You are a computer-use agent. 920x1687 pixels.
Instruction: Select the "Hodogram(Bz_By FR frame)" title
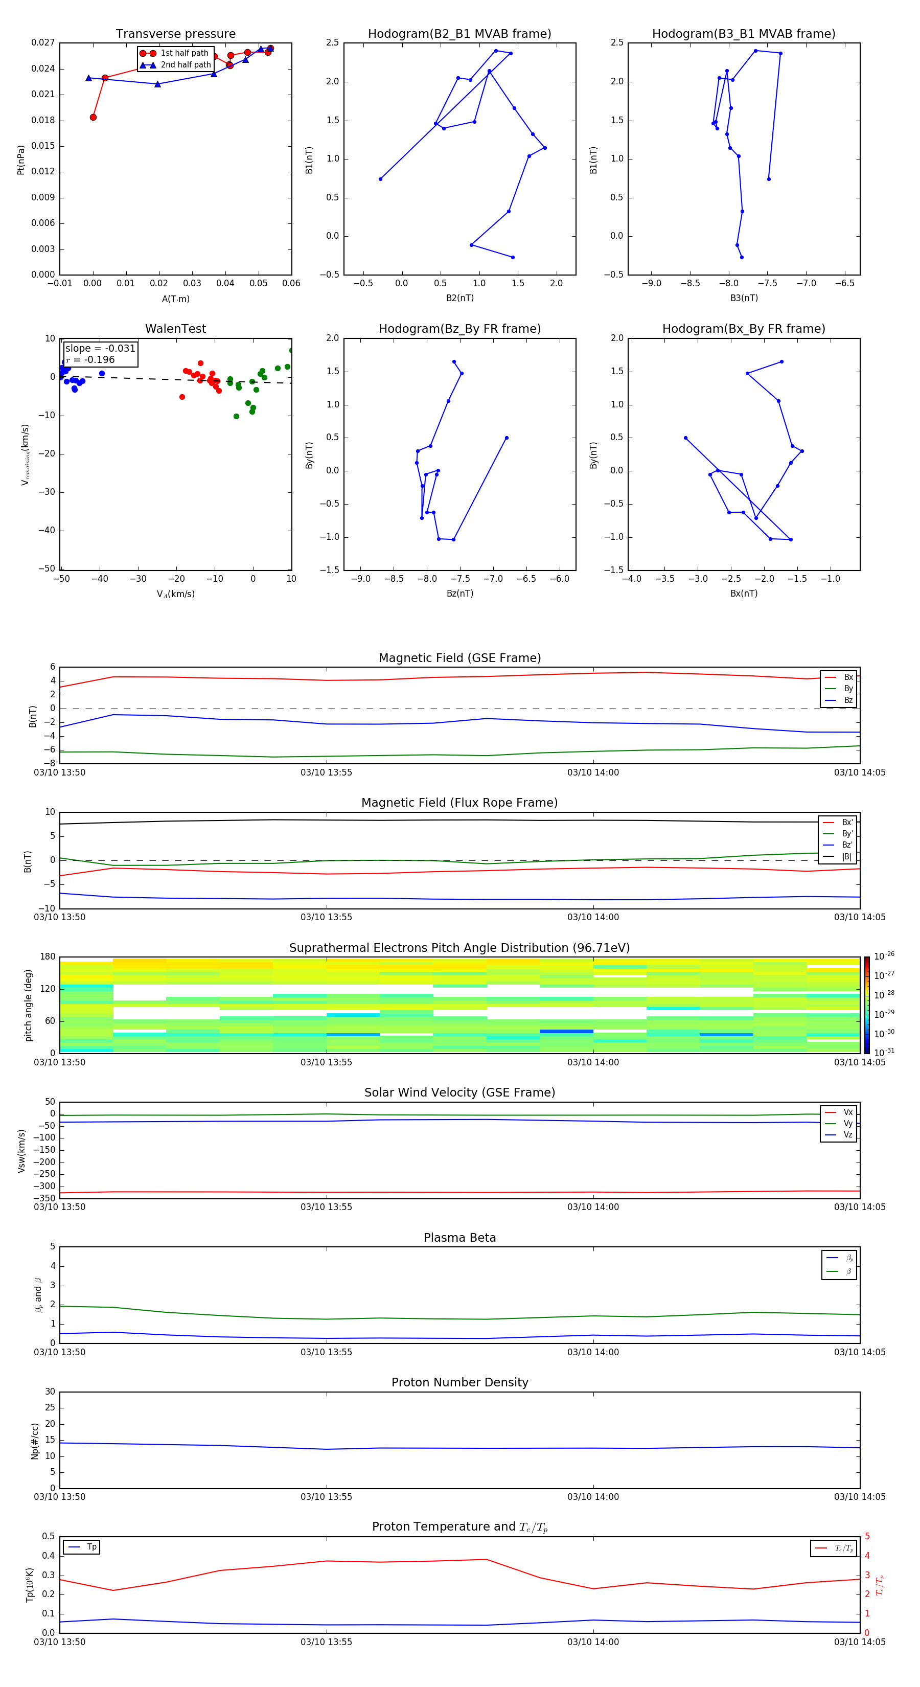tap(459, 329)
